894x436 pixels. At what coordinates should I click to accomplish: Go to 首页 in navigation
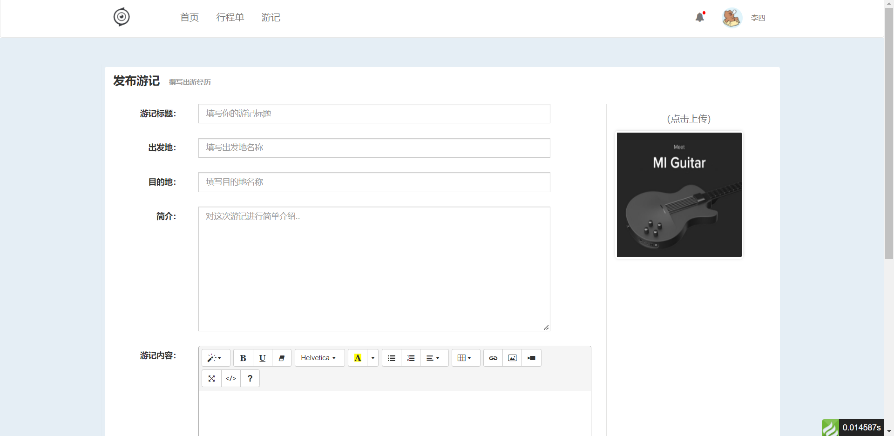190,17
